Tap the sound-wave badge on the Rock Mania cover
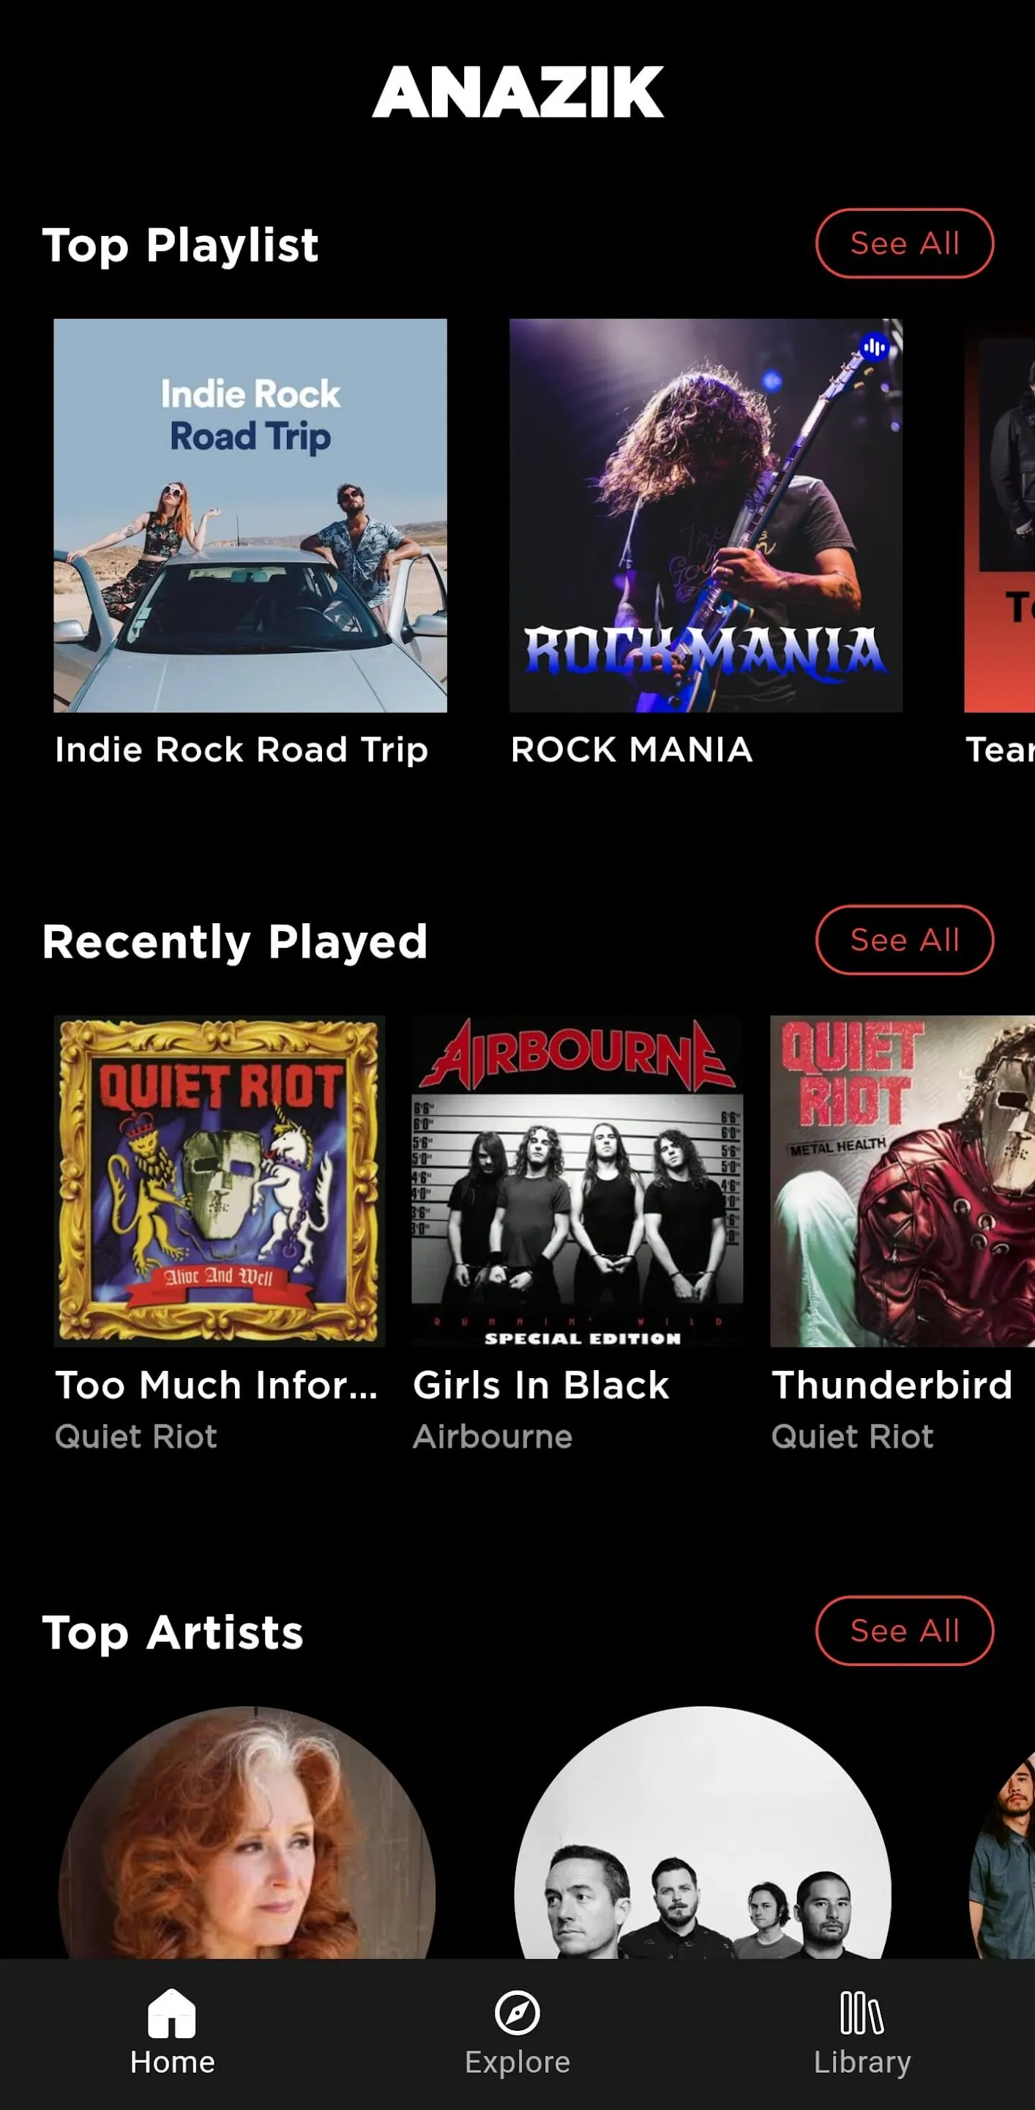This screenshot has height=2110, width=1035. pos(875,347)
